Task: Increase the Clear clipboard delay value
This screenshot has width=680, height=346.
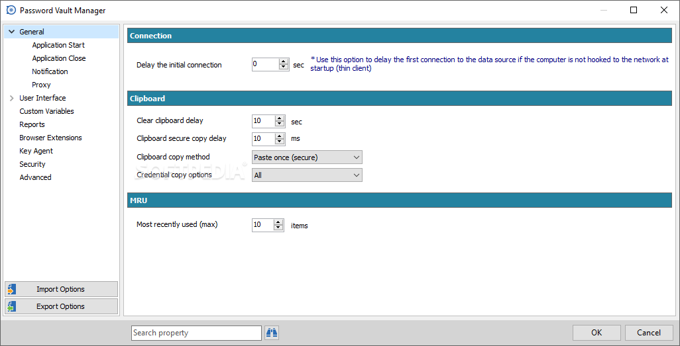Action: tap(280, 118)
